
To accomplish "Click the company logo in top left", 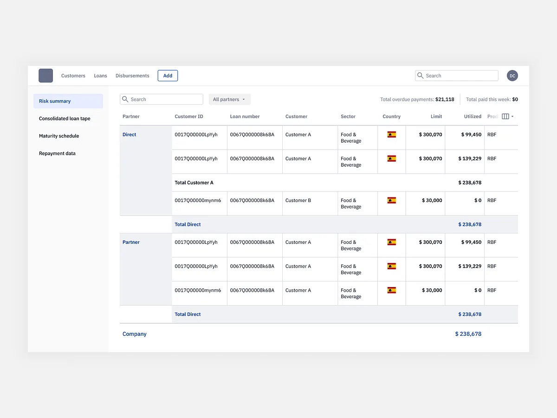I will 45,75.
